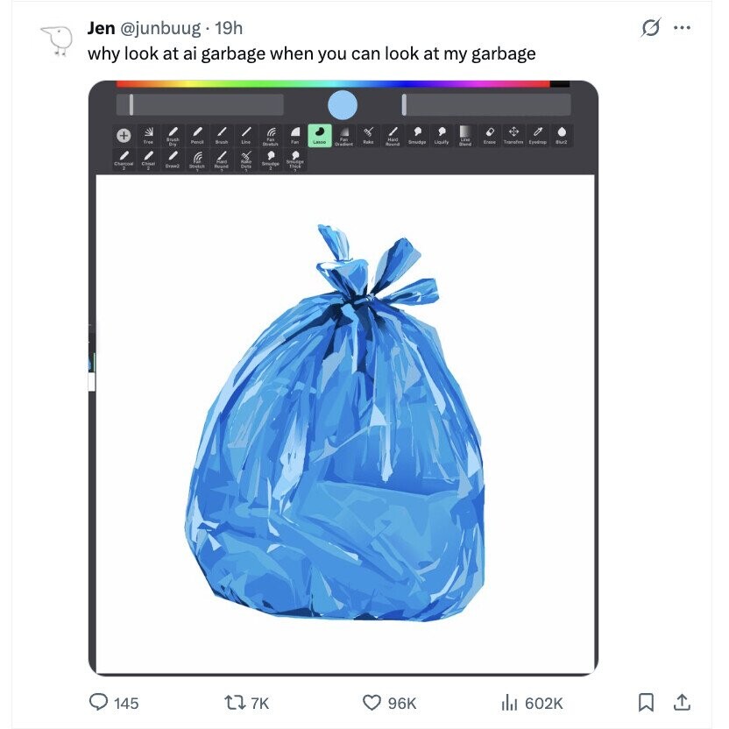Open the tweet's three-dot more menu
The width and height of the screenshot is (729, 729).
[682, 28]
